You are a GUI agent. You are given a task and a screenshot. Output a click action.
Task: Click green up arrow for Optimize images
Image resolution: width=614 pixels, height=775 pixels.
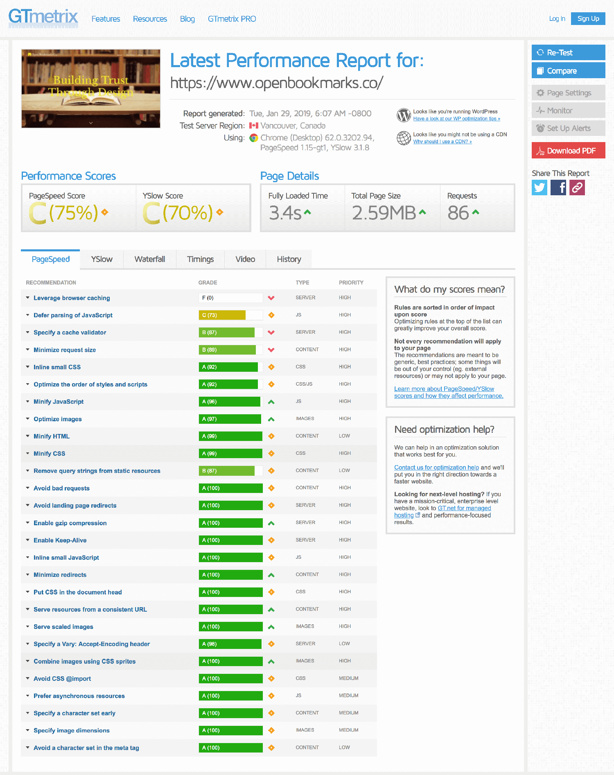point(271,419)
